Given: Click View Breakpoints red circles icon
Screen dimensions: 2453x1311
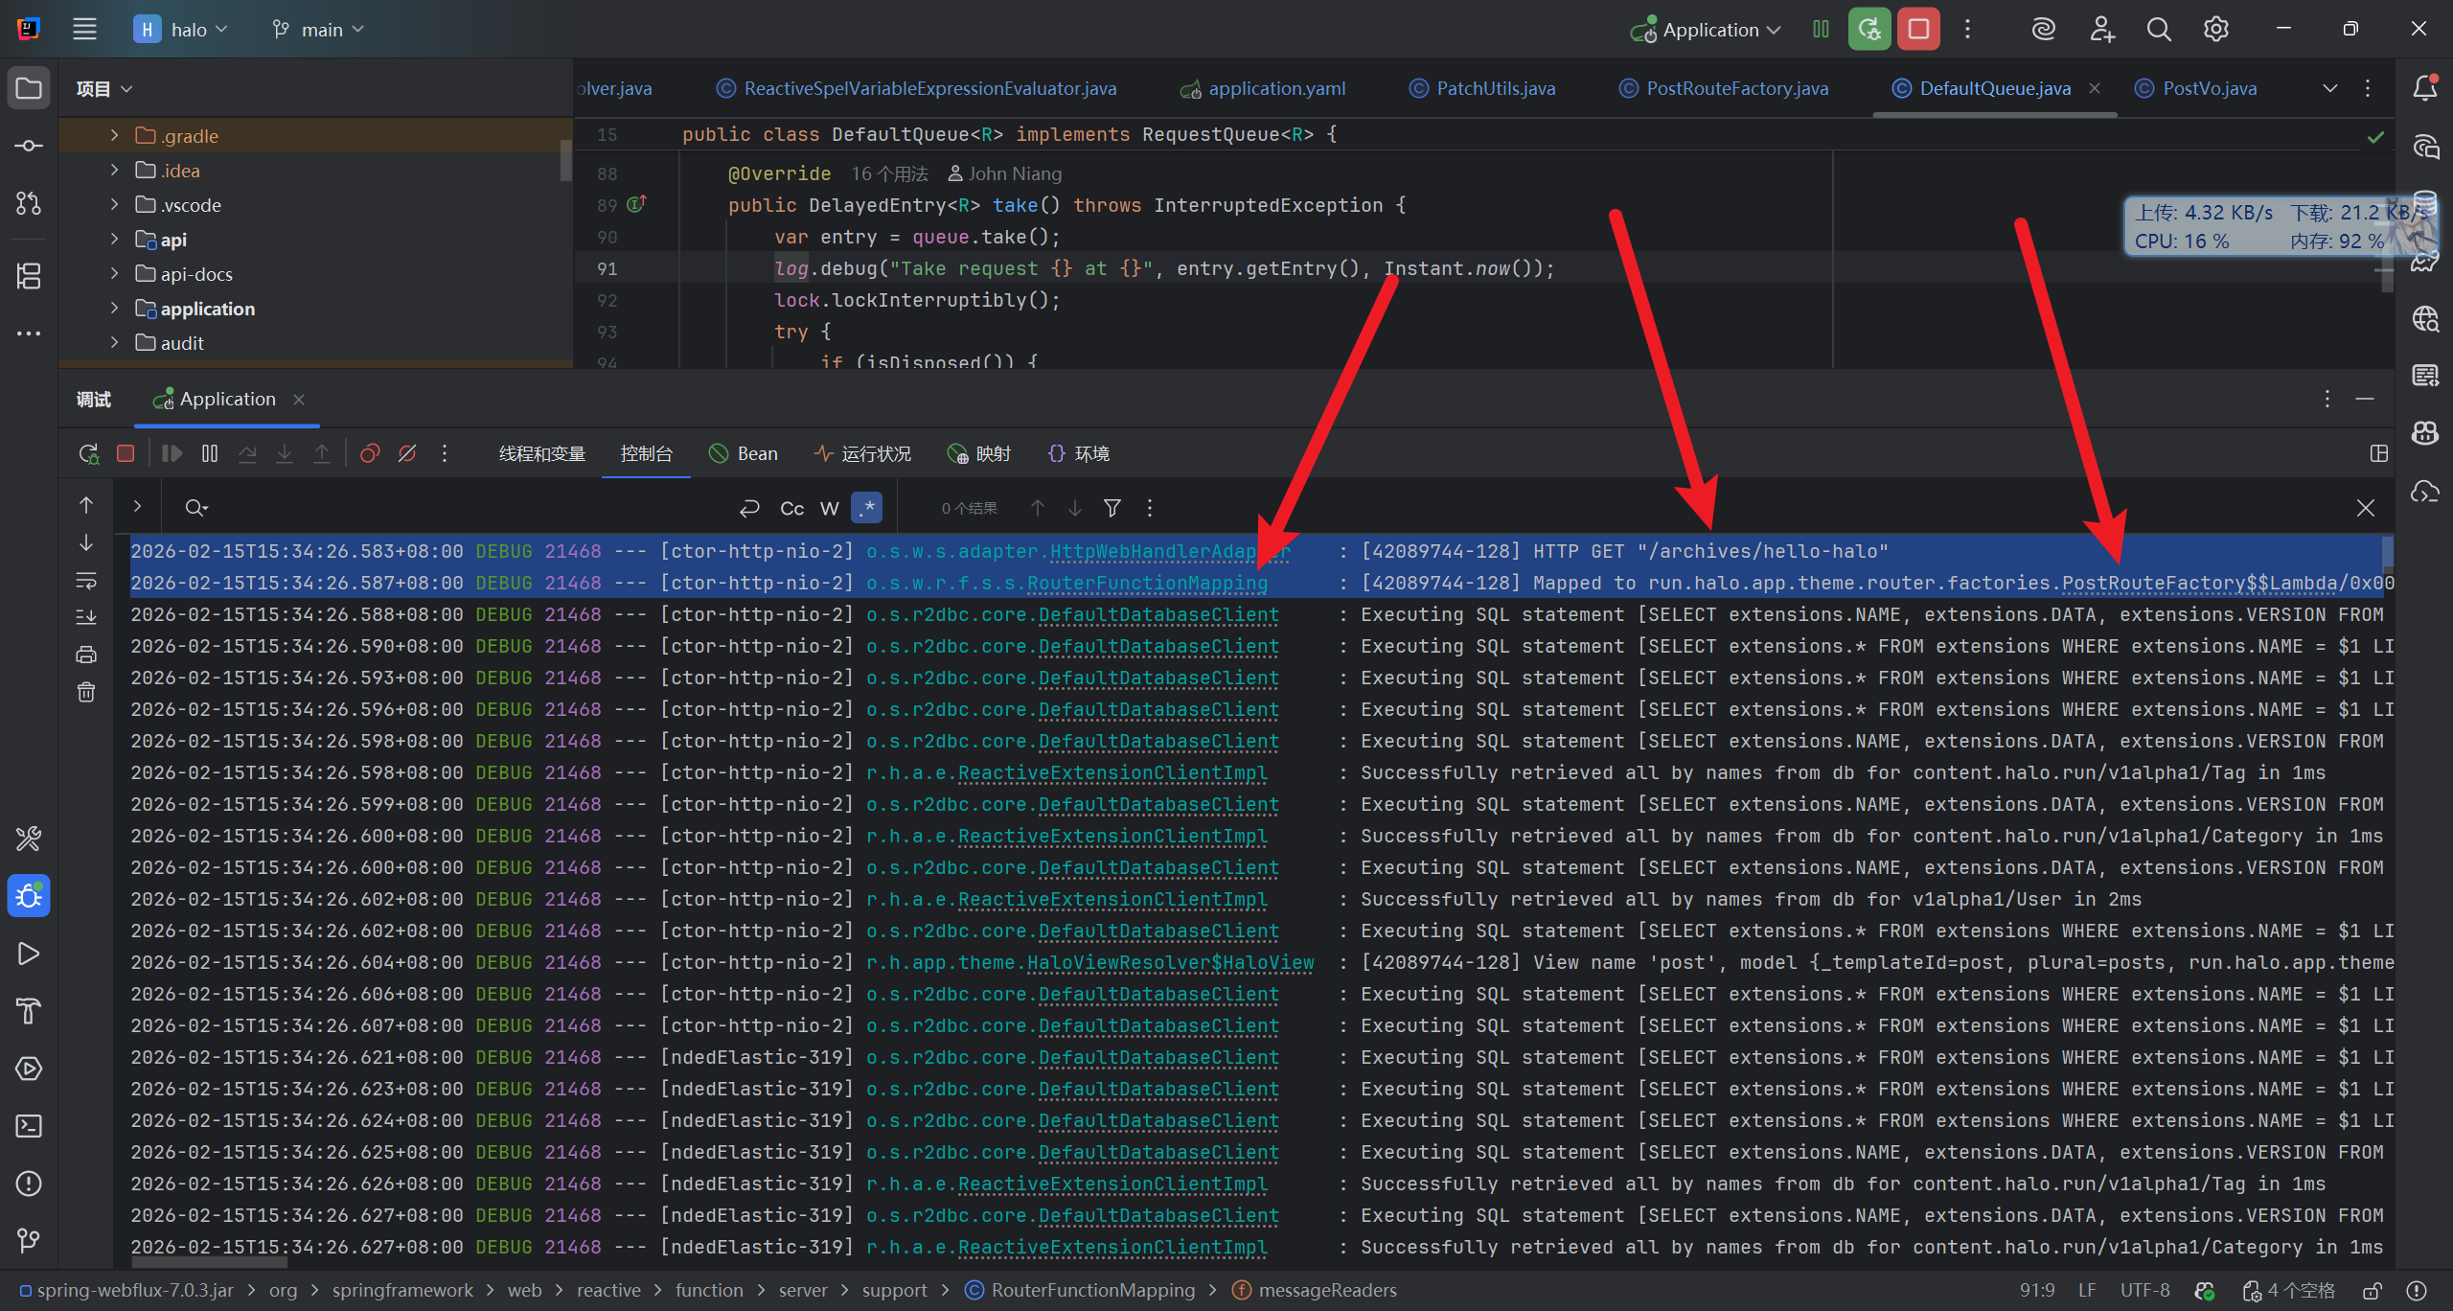Looking at the screenshot, I should point(370,453).
